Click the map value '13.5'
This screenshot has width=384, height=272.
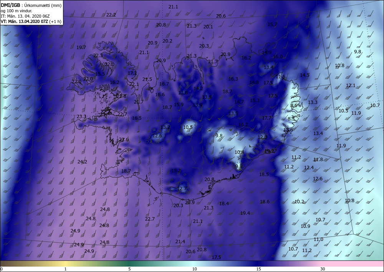[x=233, y=114]
